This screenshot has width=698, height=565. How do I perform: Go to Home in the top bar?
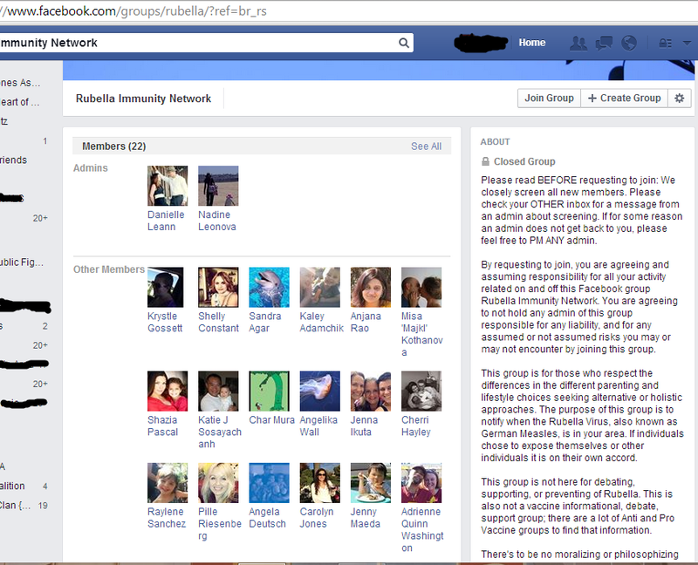[532, 43]
